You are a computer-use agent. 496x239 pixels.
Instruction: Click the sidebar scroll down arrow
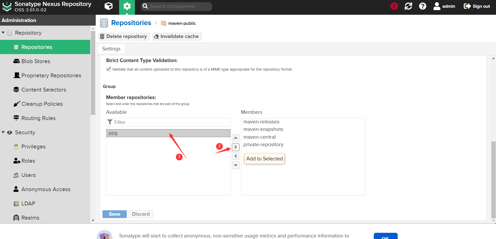[x=93, y=221]
